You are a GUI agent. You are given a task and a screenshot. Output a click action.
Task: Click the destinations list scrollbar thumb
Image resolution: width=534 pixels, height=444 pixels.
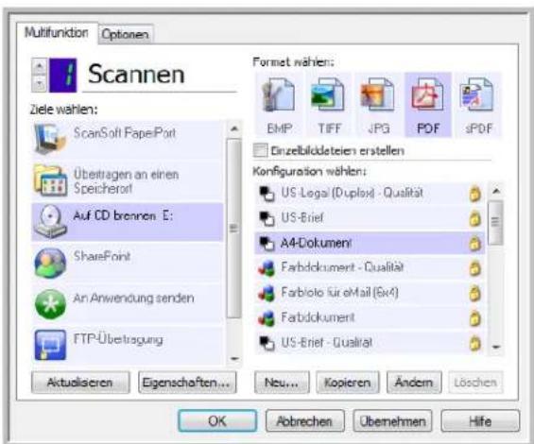(234, 228)
